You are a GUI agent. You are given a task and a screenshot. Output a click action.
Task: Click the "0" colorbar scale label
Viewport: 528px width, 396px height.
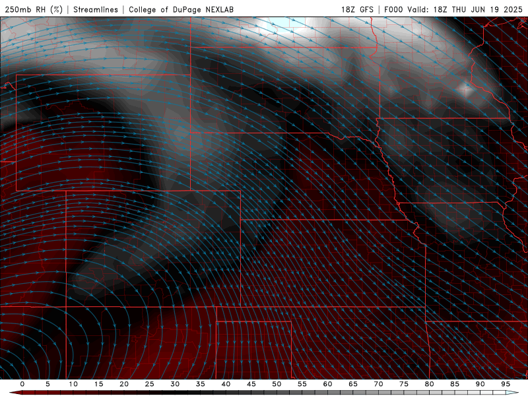click(22, 384)
